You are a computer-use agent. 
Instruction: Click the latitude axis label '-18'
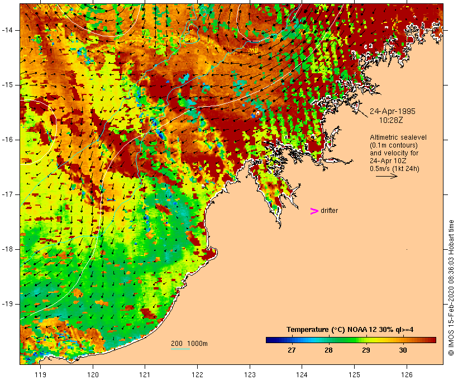(7, 249)
